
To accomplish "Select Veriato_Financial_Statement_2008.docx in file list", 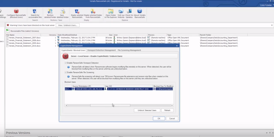I will click(x=24, y=40).
